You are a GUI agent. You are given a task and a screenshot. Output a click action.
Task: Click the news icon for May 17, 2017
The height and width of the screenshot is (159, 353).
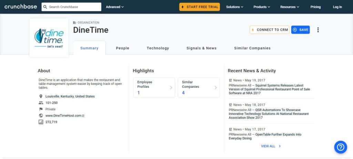click(x=230, y=129)
